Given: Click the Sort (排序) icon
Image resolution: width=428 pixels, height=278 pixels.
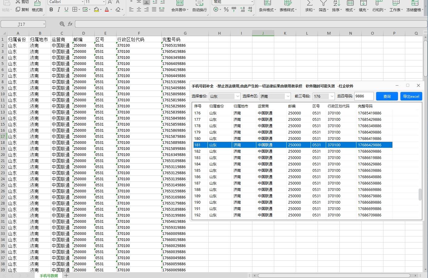Looking at the screenshot, I should tap(336, 4).
